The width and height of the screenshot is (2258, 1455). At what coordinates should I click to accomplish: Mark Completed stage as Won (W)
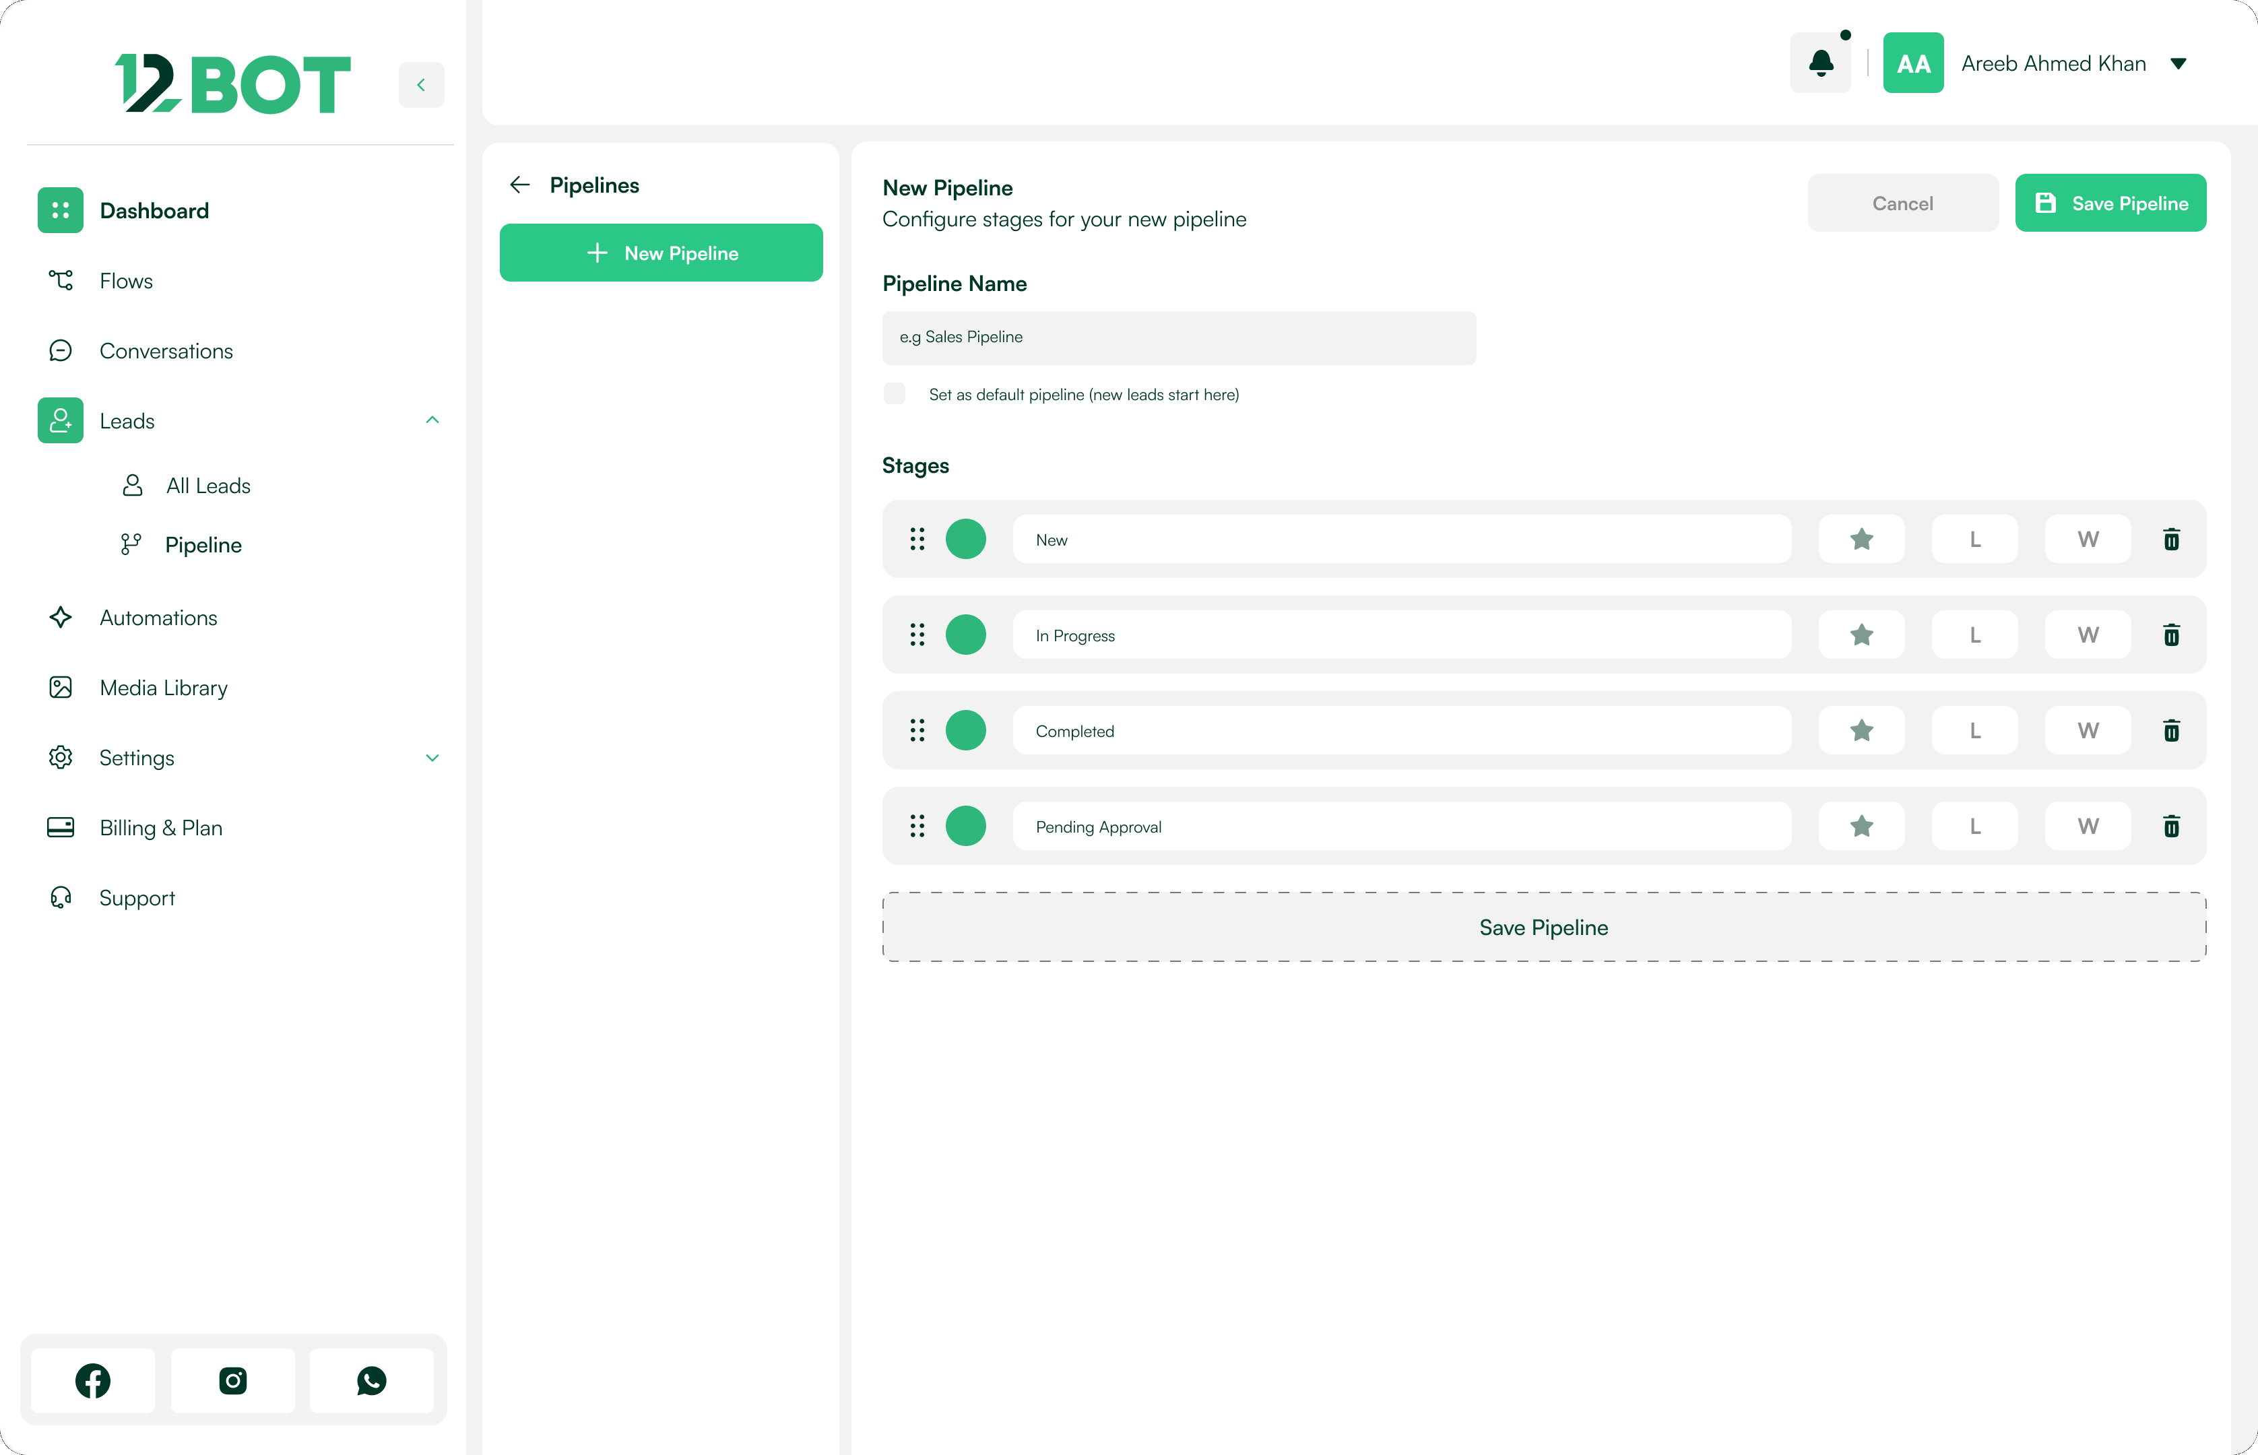2088,730
